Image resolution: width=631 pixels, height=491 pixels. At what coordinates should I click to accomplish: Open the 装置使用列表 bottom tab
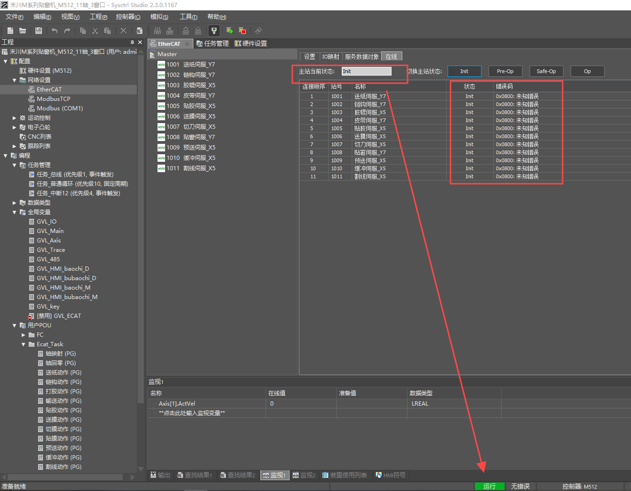pos(345,475)
